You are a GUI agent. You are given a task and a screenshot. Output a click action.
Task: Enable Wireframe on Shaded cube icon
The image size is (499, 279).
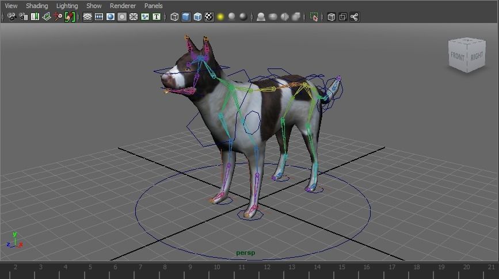pyautogui.click(x=197, y=17)
